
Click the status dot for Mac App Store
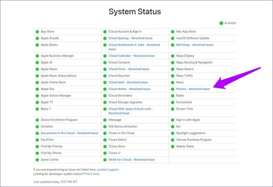[172, 32]
